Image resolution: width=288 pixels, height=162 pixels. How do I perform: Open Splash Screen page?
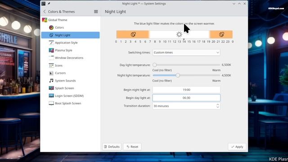pyautogui.click(x=71, y=88)
